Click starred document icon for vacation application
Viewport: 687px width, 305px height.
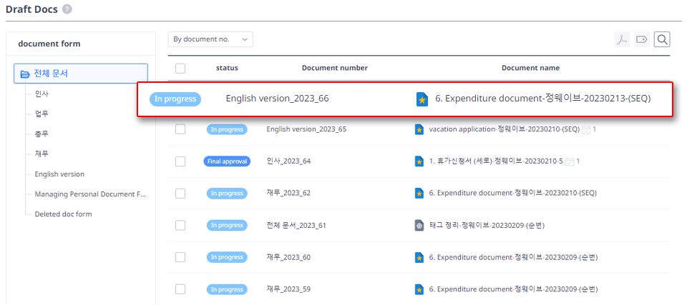point(419,129)
